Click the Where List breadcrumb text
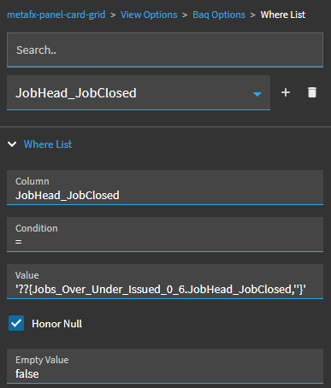331x388 pixels. pos(283,15)
